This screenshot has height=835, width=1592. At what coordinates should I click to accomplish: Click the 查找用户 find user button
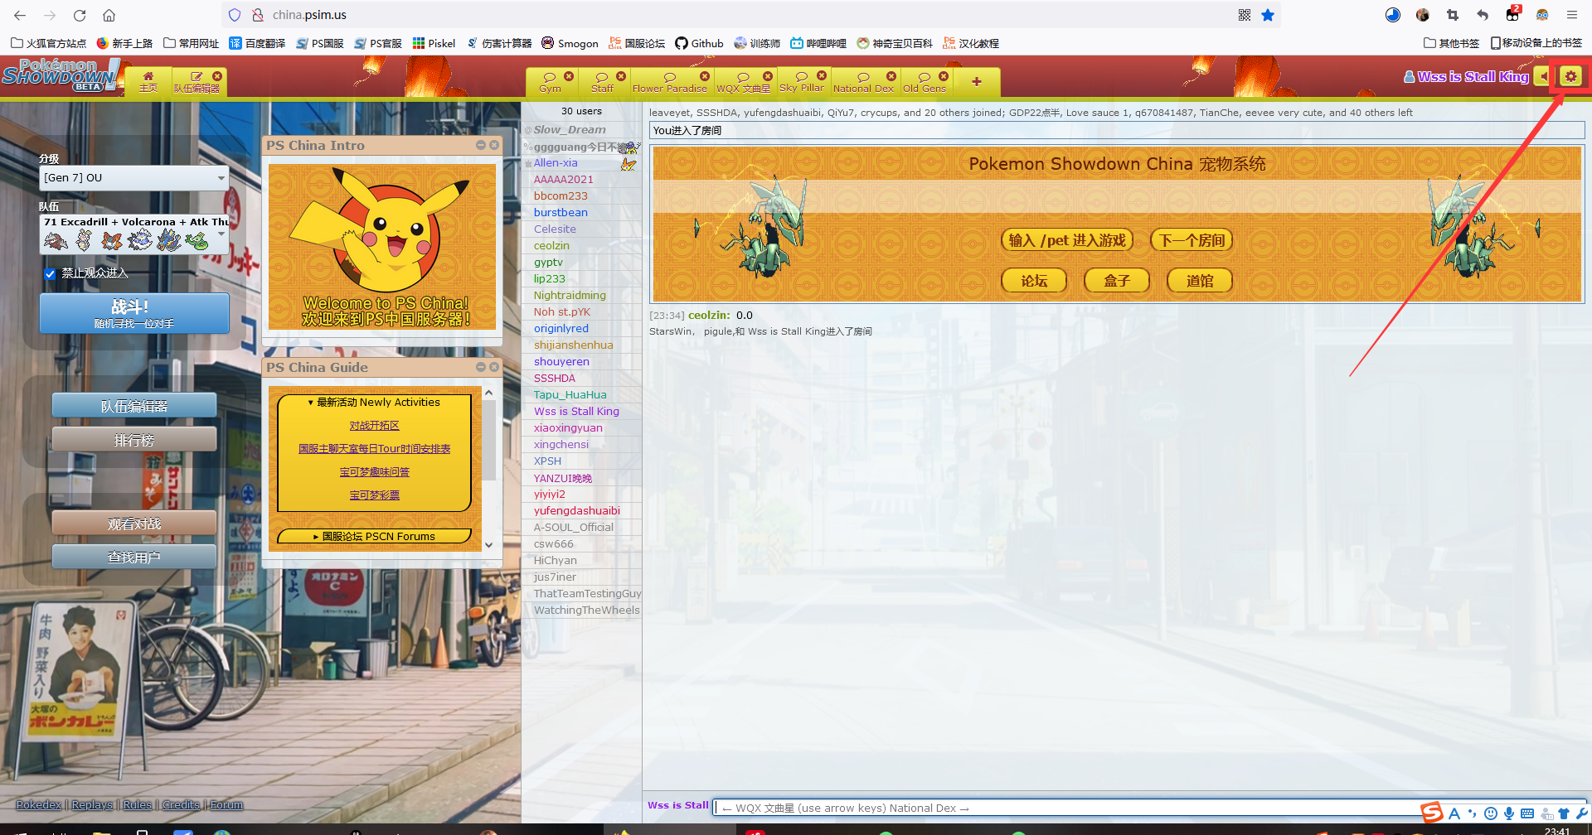click(x=134, y=557)
